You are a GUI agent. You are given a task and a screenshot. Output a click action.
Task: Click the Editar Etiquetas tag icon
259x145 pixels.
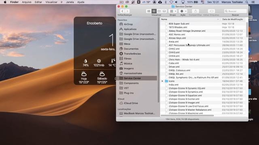click(x=211, y=11)
